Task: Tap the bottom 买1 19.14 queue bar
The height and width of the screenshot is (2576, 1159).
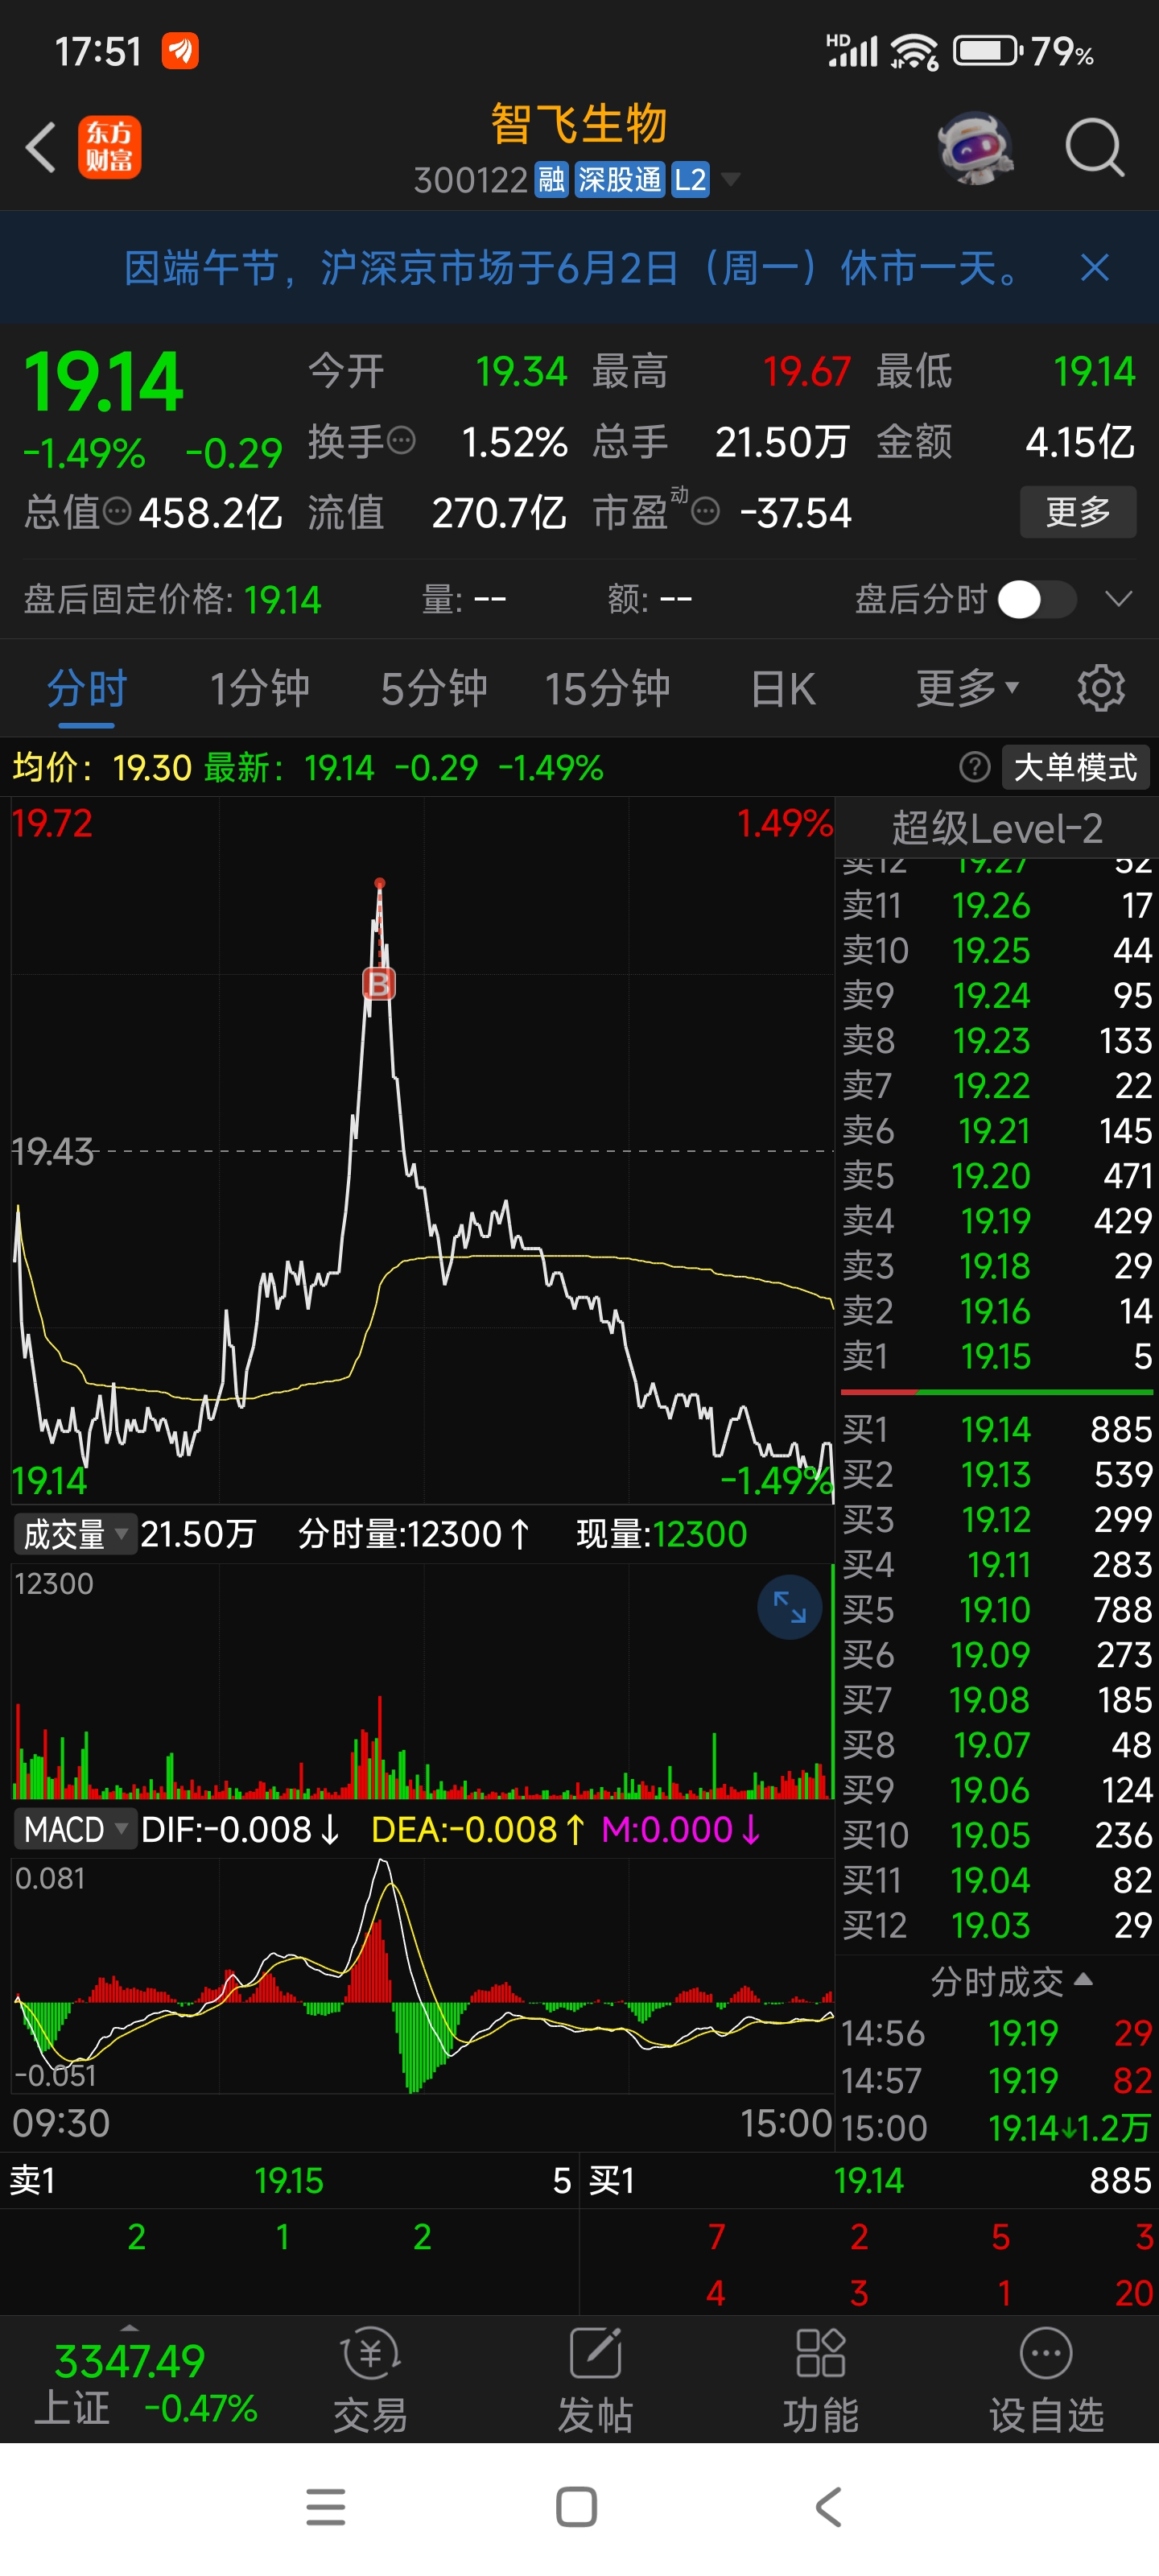Action: click(x=869, y=2180)
